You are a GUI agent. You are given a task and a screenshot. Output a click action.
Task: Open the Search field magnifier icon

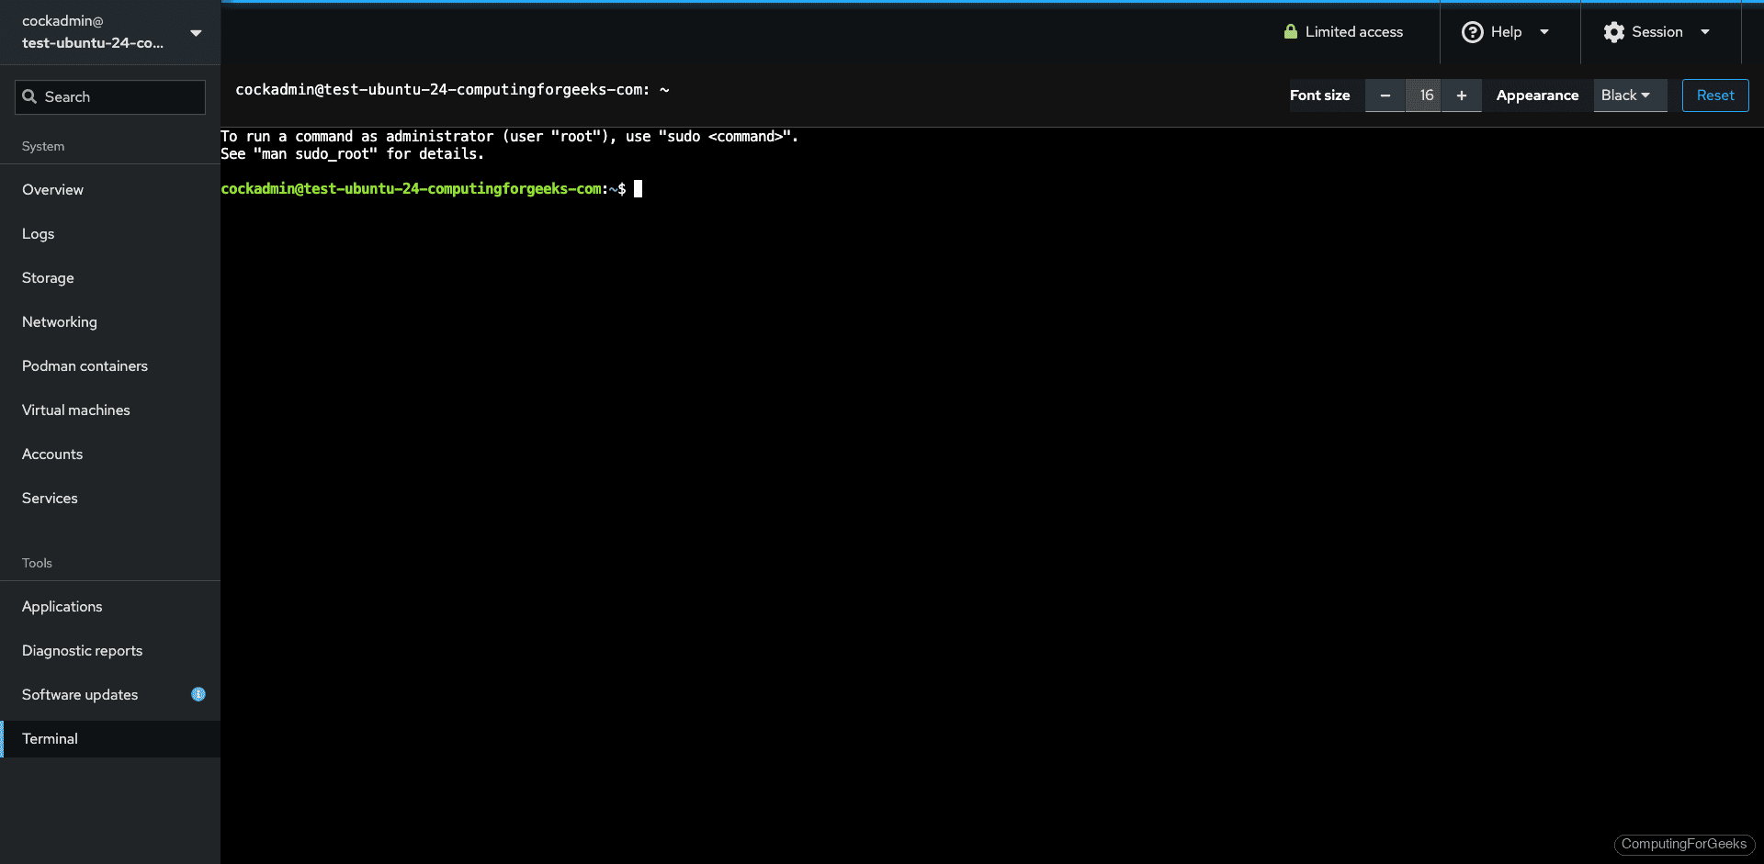(x=29, y=96)
